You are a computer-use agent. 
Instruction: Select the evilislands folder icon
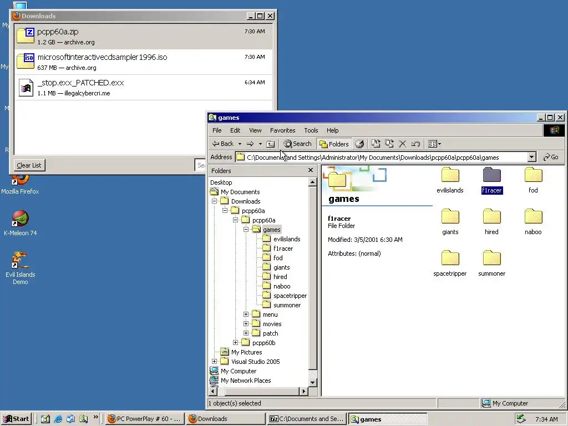pyautogui.click(x=450, y=175)
